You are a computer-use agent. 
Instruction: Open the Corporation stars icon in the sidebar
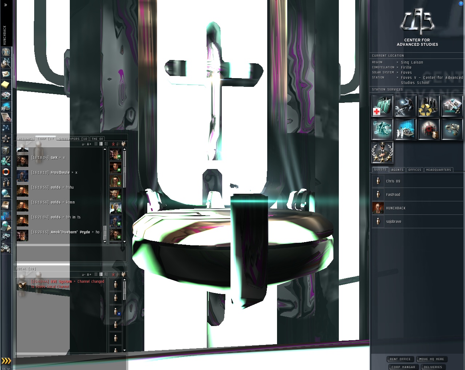6,139
